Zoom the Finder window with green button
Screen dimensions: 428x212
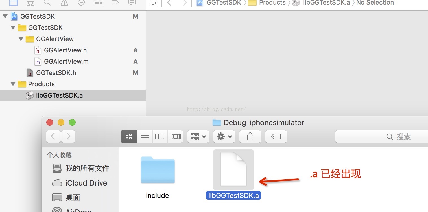(72, 122)
